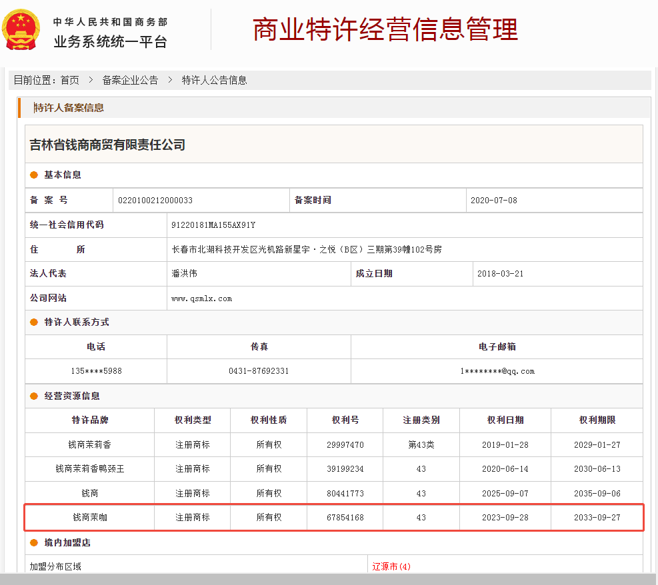This screenshot has height=585, width=658.
Task: Click the address starting with 长春市北湖科技开发区
Action: pos(307,249)
